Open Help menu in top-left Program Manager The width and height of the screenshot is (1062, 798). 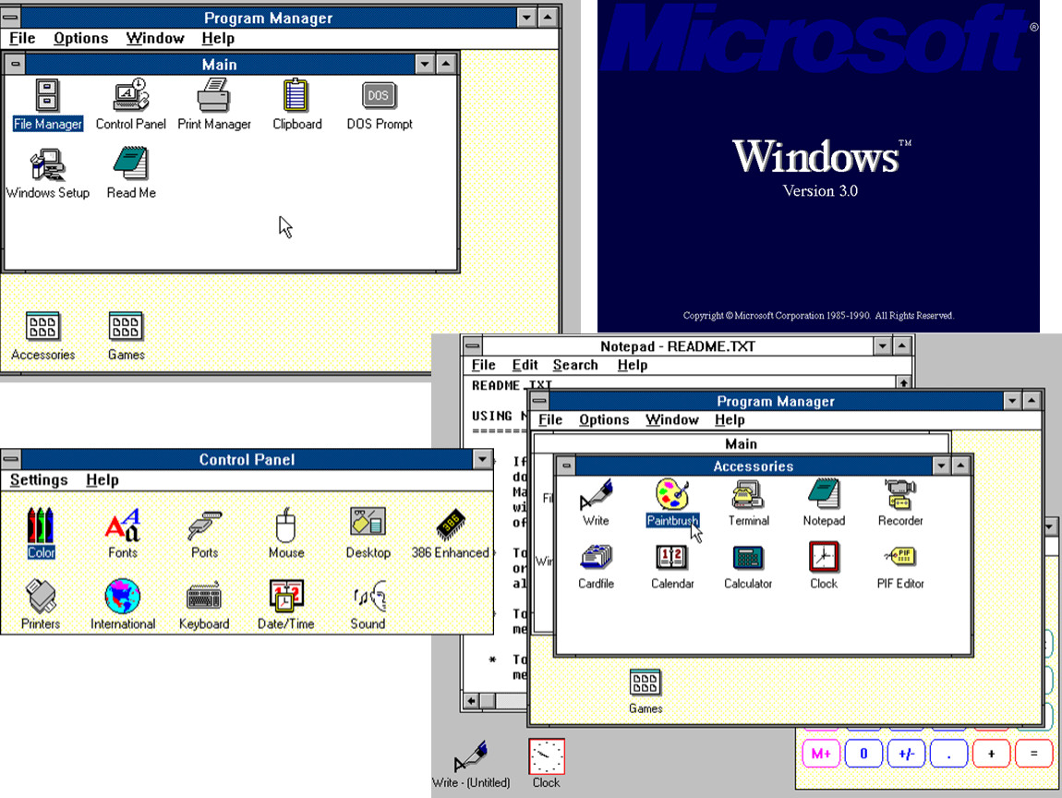tap(218, 38)
